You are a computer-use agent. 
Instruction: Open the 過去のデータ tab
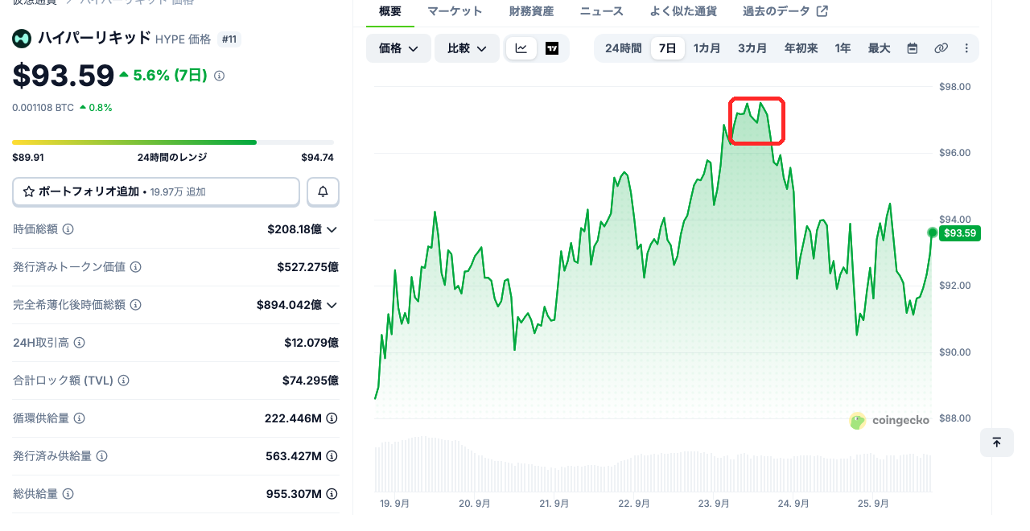tap(785, 11)
